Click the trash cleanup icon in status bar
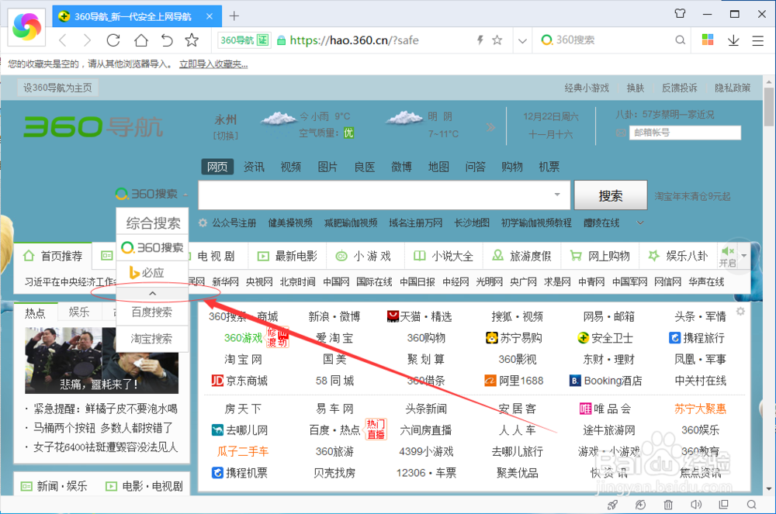The width and height of the screenshot is (776, 514). point(668,505)
